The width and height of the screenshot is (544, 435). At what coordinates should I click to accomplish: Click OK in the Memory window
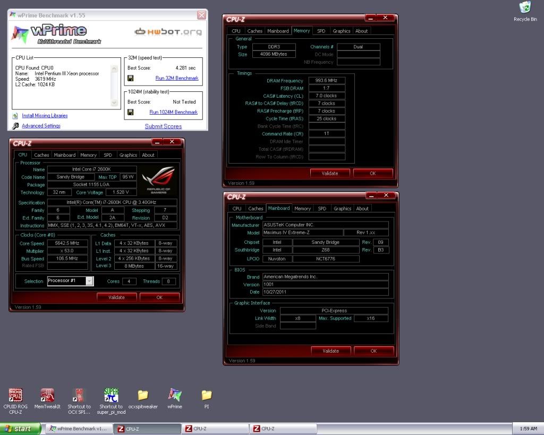tap(372, 173)
